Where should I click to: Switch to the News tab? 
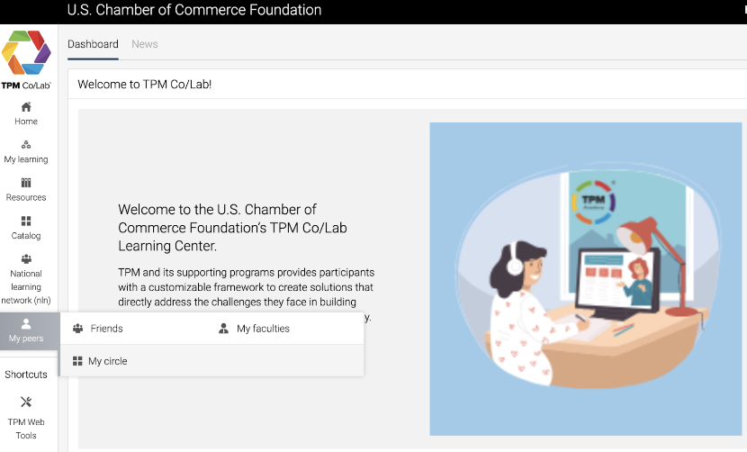pyautogui.click(x=145, y=44)
